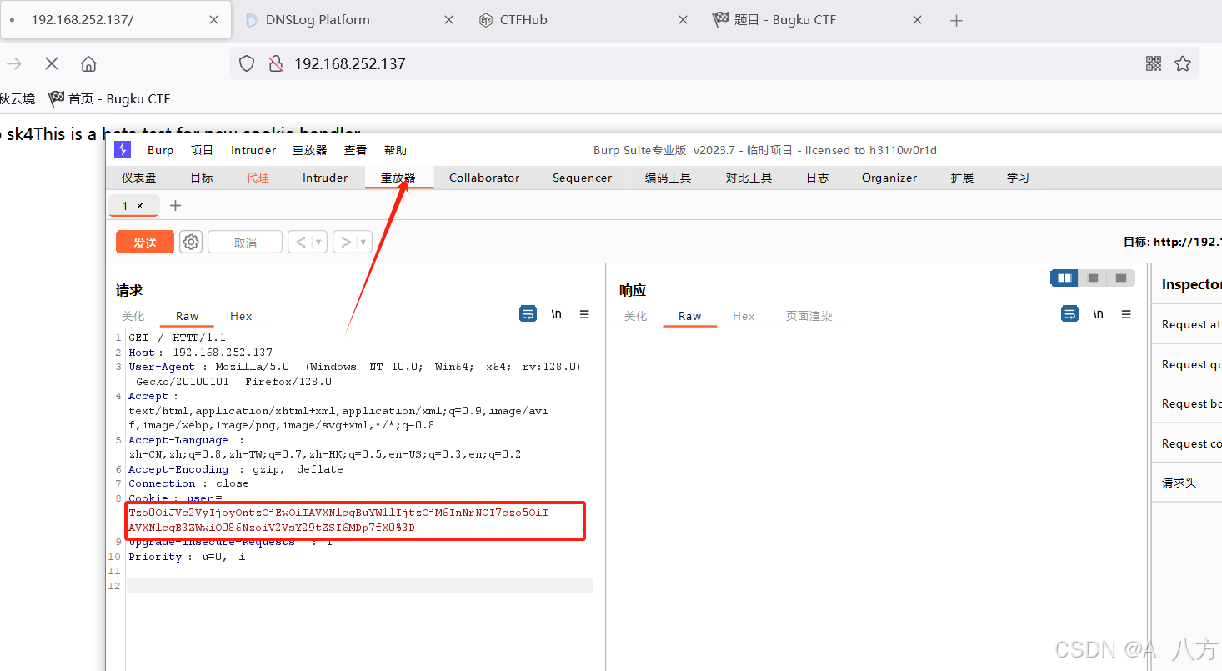Select top-bottom split layout view

click(1093, 278)
